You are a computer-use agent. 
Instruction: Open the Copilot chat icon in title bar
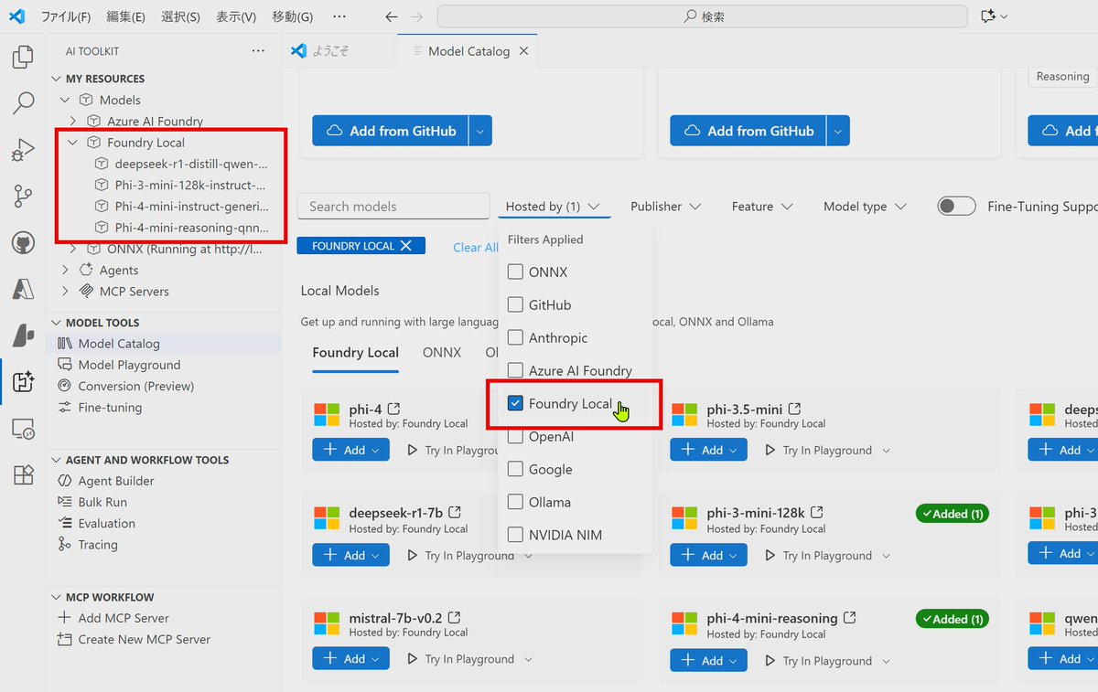(x=988, y=16)
